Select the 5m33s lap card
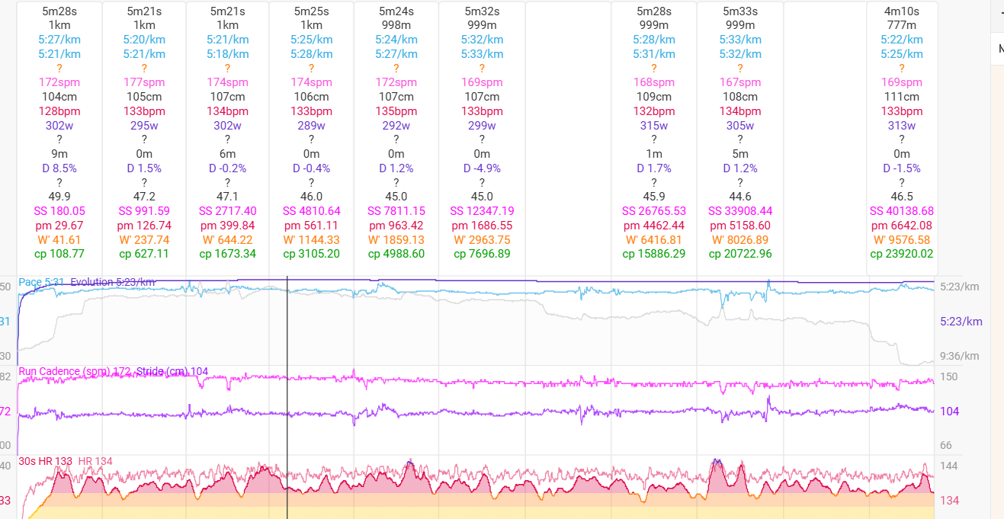Screen dimensions: 1004x519 tap(740, 11)
